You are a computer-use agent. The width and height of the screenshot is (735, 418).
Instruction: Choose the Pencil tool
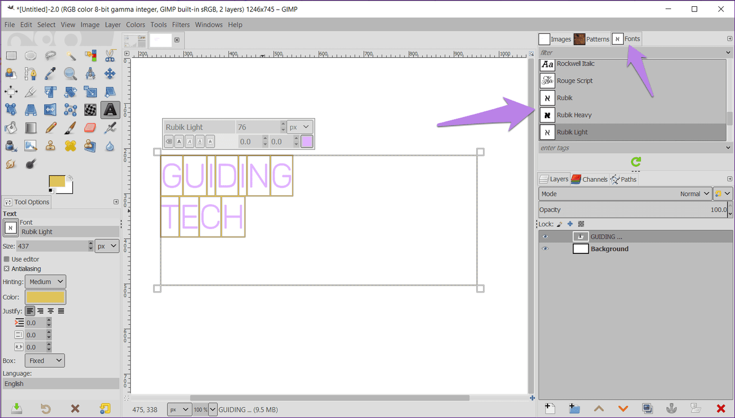click(x=51, y=127)
